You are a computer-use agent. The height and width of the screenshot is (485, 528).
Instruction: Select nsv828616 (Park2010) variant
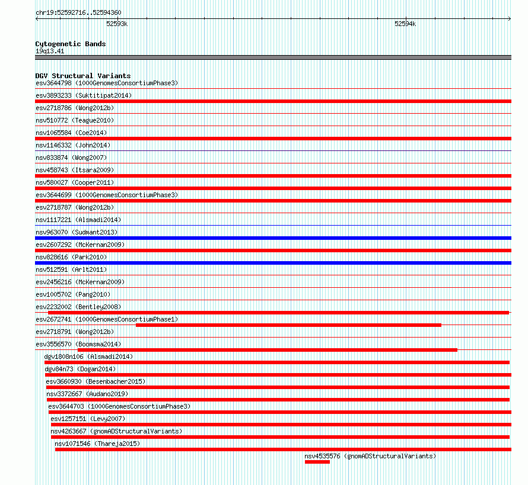(x=71, y=257)
